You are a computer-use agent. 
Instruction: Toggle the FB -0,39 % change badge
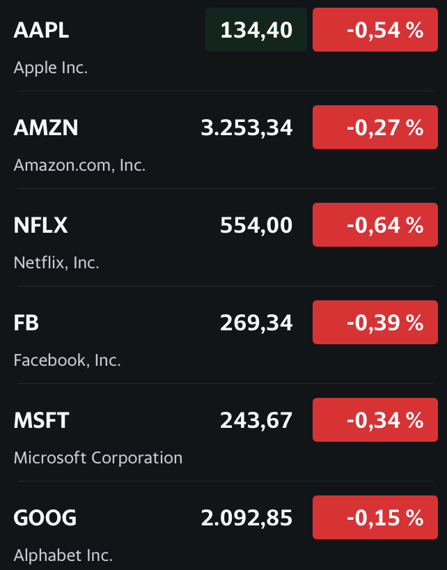375,323
